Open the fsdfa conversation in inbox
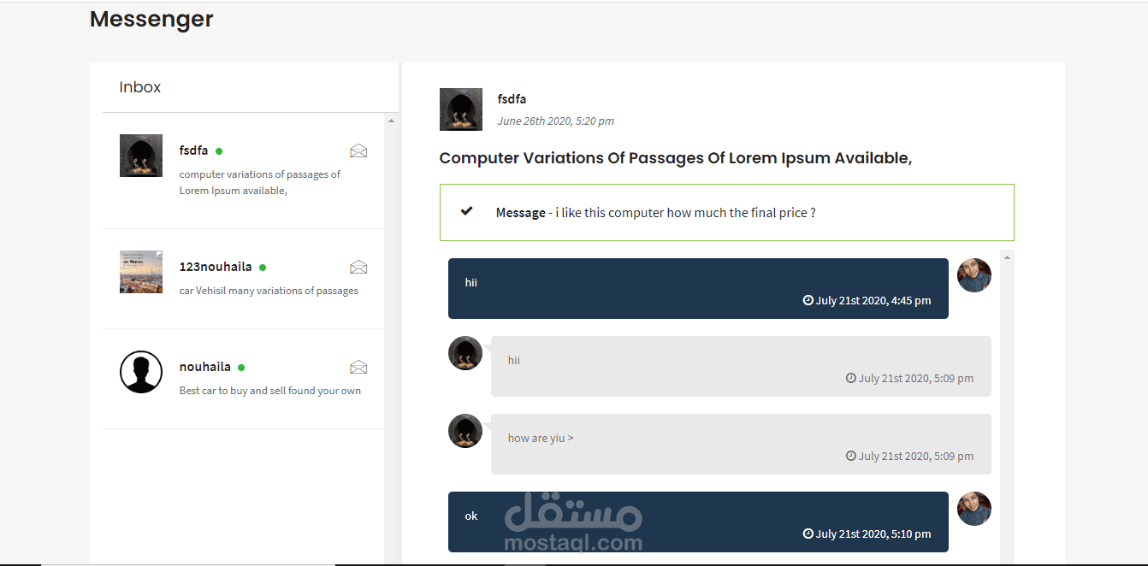This screenshot has height=566, width=1148. [x=243, y=171]
